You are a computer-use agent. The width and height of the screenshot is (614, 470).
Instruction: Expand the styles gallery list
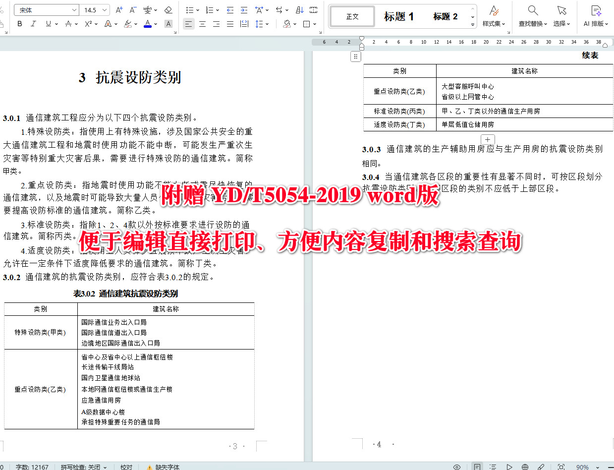[x=472, y=24]
